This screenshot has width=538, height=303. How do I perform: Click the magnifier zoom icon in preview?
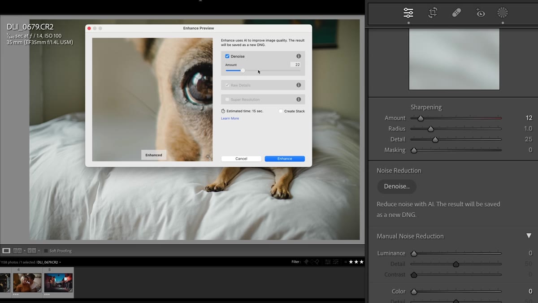click(208, 157)
